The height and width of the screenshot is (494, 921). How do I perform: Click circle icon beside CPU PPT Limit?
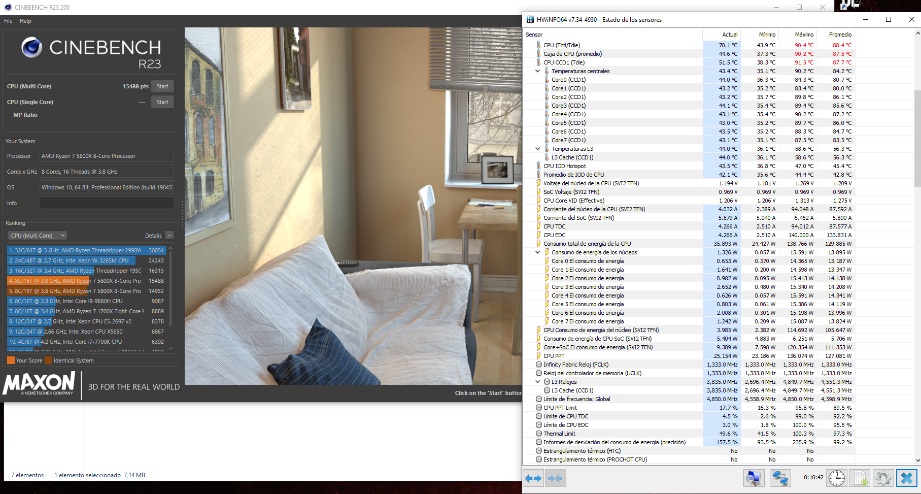tap(539, 408)
